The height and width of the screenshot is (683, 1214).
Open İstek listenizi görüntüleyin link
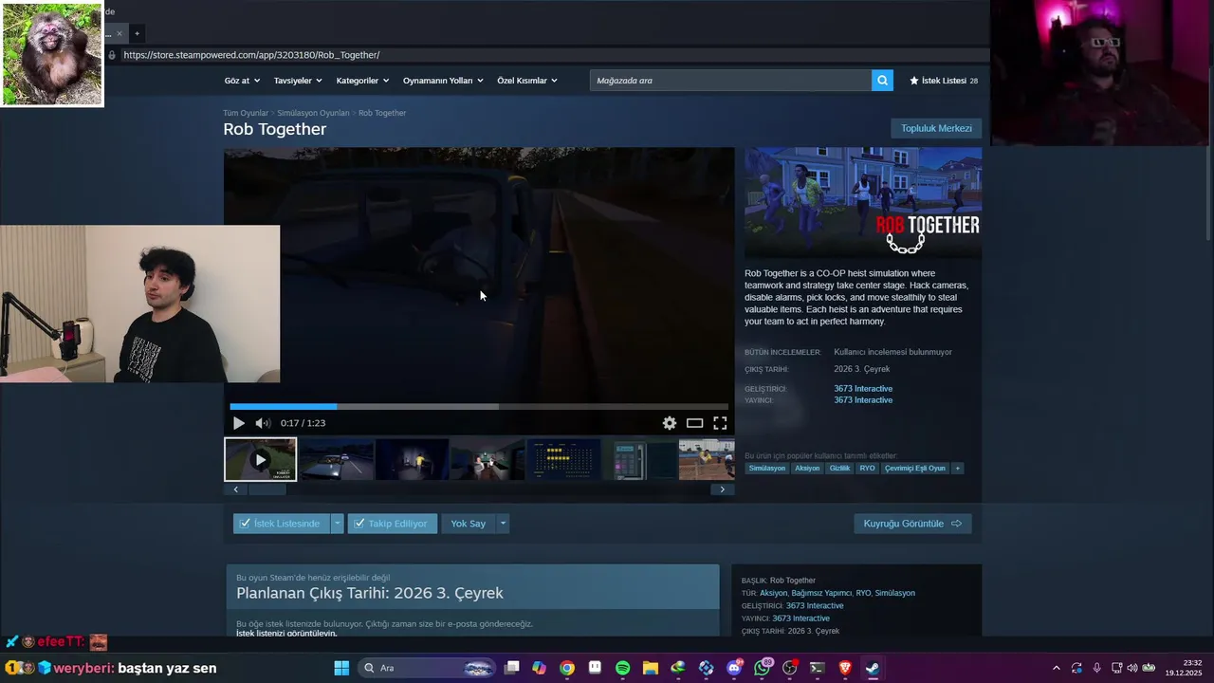coord(286,634)
